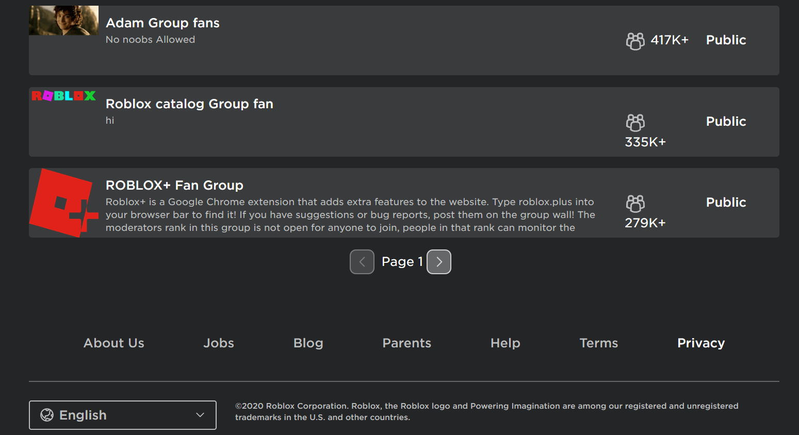
Task: Visit the Blog footer link
Action: 308,343
